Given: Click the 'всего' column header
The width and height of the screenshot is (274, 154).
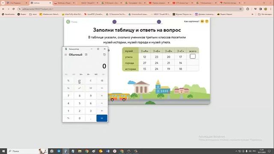Looking at the screenshot, I should point(193,51).
